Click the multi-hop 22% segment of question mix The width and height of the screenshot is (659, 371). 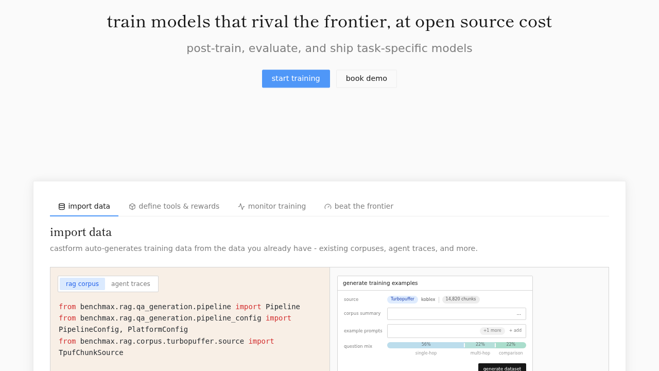coord(480,345)
